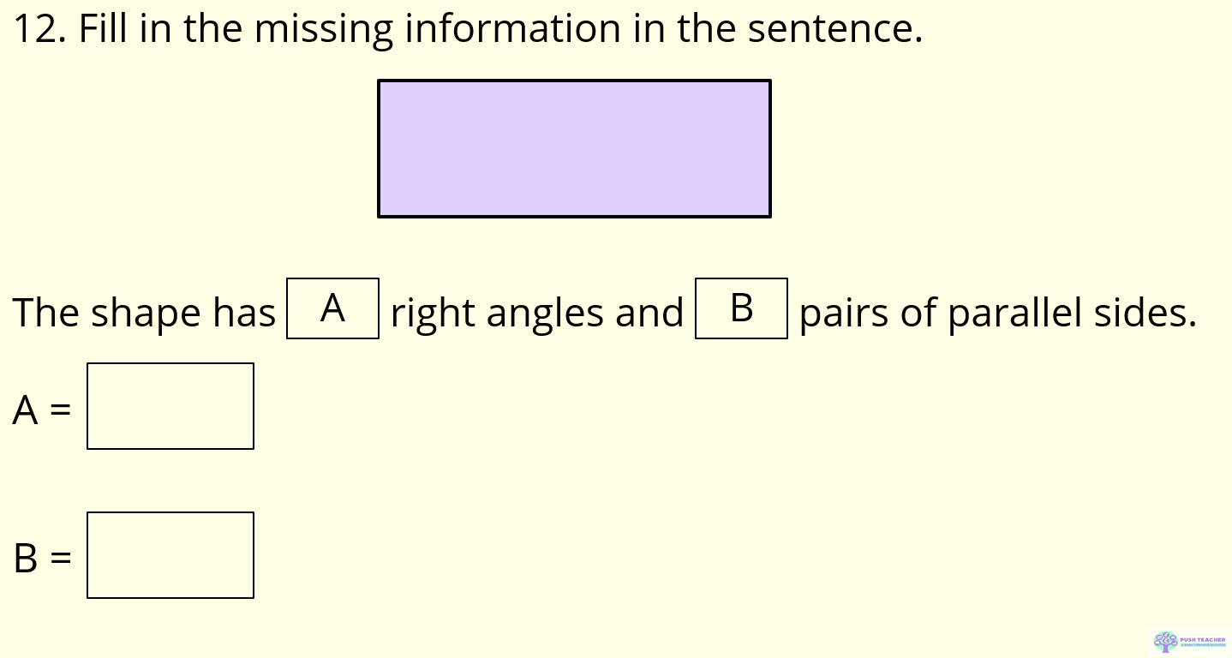
Task: Click the bottom-right corner of the rectangle
Action: coord(770,217)
